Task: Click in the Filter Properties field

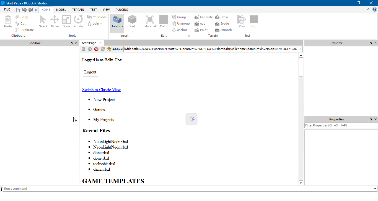Action: coord(341,125)
